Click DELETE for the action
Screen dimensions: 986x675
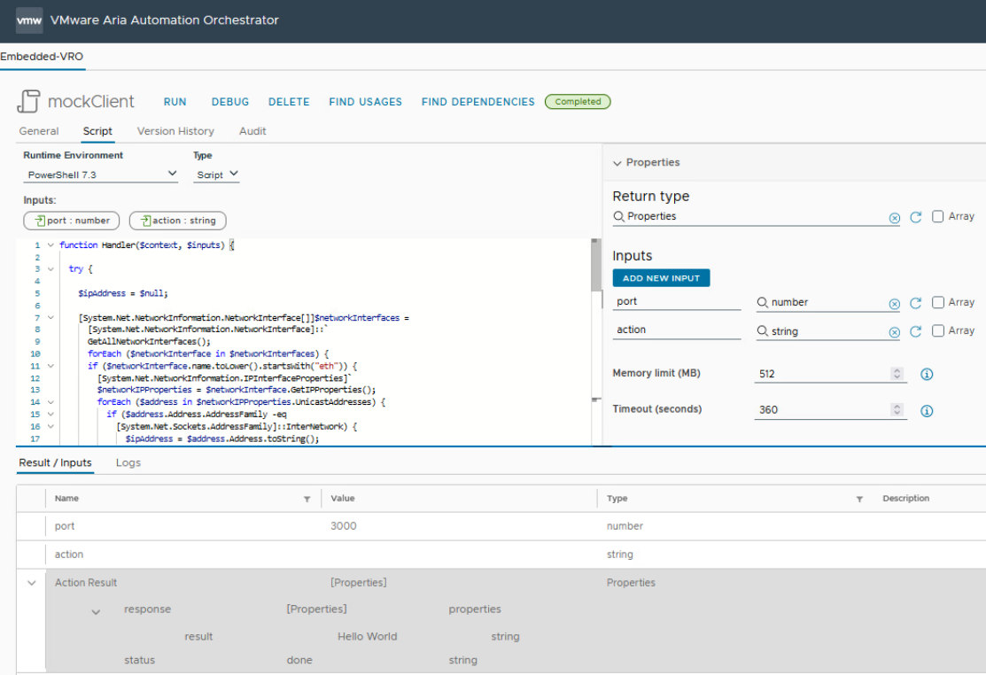click(x=289, y=102)
